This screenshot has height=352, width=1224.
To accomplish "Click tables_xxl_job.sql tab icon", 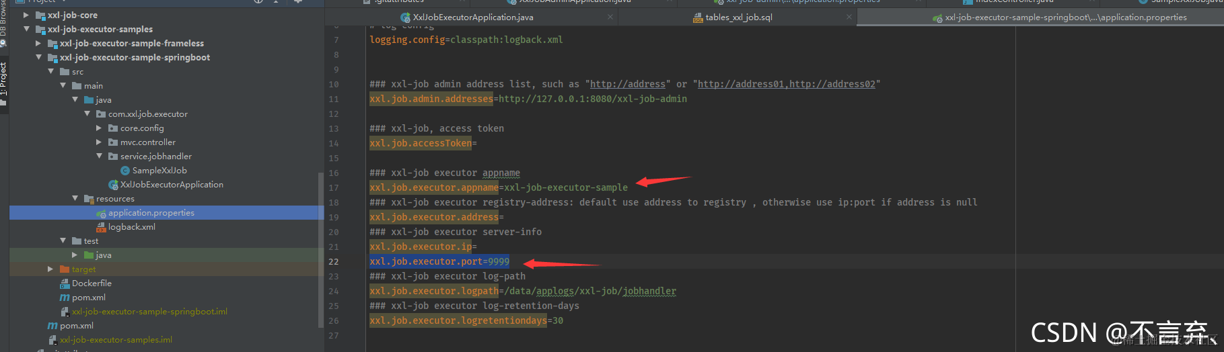I will (x=698, y=17).
